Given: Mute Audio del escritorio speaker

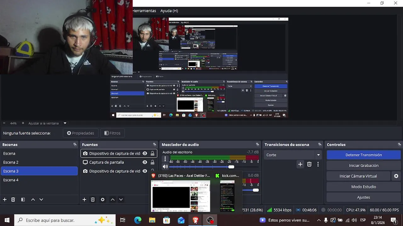Looking at the screenshot, I should click(165, 167).
